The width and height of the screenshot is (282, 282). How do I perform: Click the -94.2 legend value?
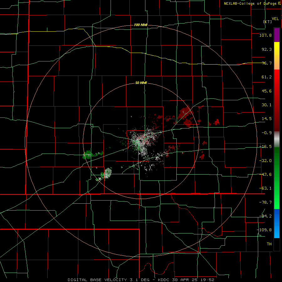[265, 216]
